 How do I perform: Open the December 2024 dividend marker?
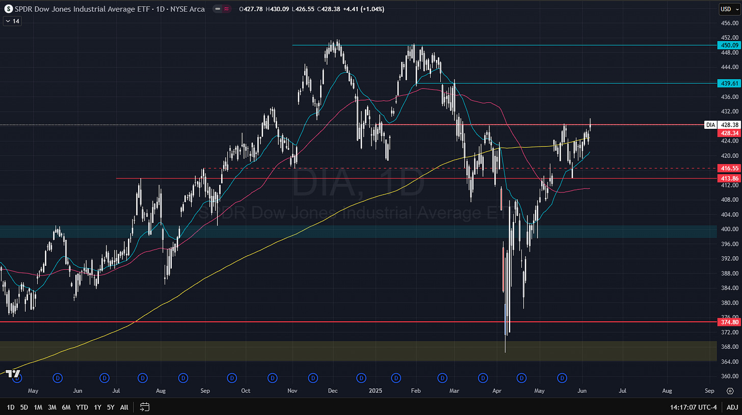(x=361, y=378)
